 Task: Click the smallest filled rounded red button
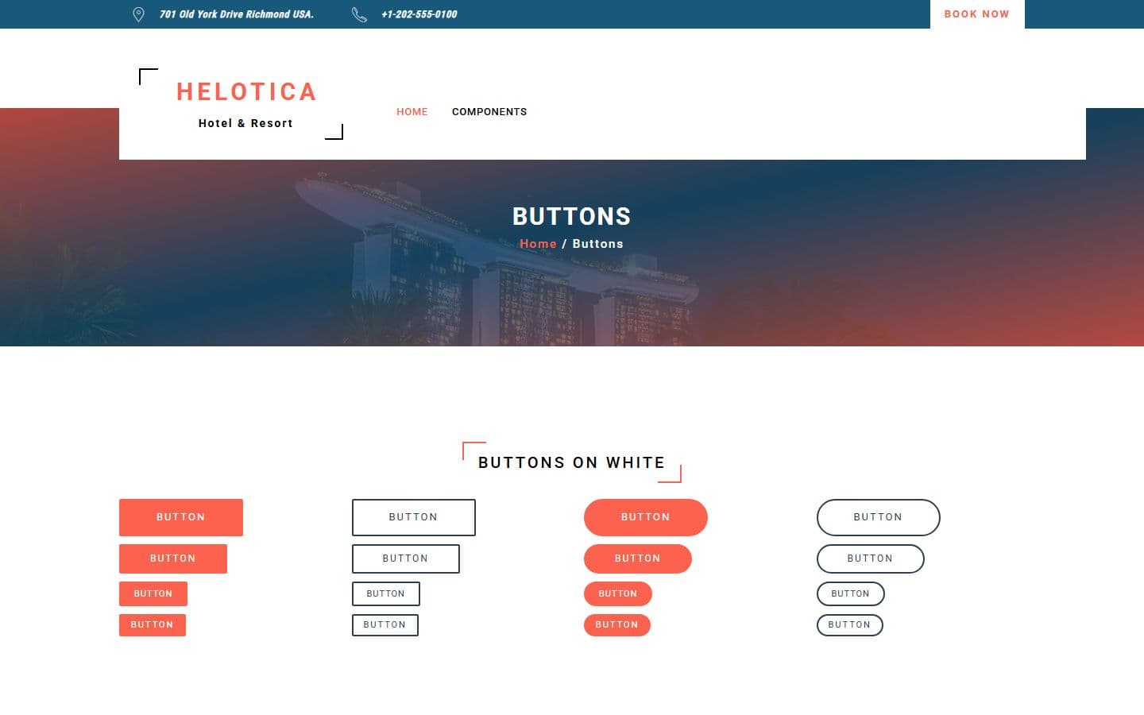617,625
